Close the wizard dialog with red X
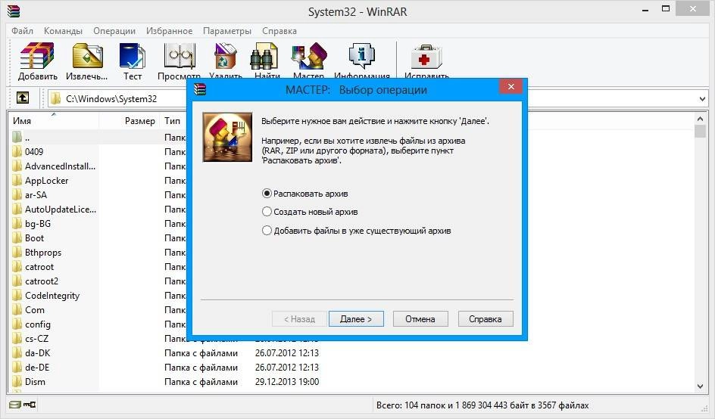The height and width of the screenshot is (419, 715). coord(510,86)
